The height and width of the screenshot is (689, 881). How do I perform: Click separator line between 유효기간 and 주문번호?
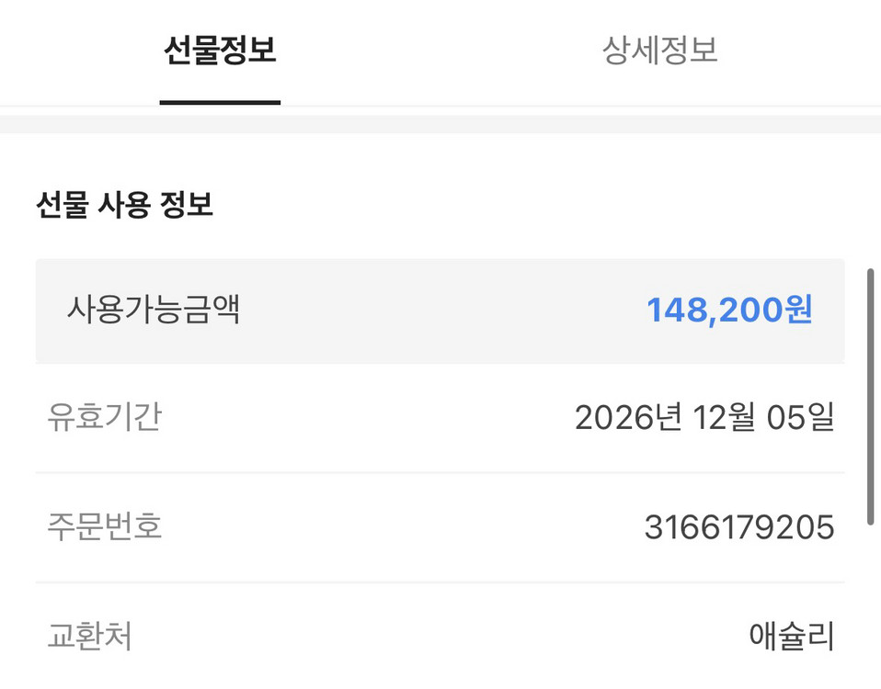(x=440, y=473)
